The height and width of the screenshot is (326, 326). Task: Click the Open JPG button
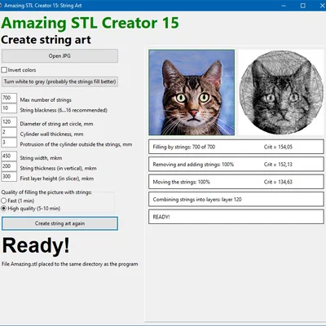59,56
